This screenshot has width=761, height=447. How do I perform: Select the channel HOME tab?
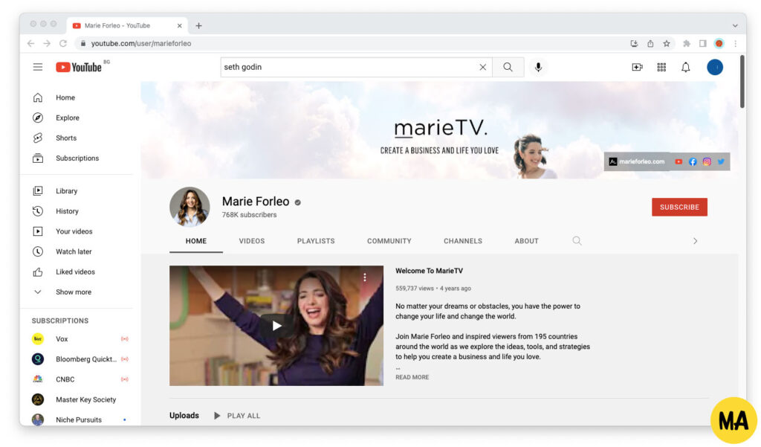(196, 241)
